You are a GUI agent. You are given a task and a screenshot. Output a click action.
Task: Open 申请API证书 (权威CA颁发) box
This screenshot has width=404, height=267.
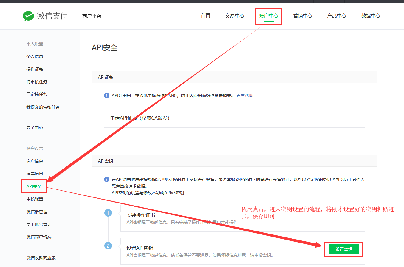point(234,118)
